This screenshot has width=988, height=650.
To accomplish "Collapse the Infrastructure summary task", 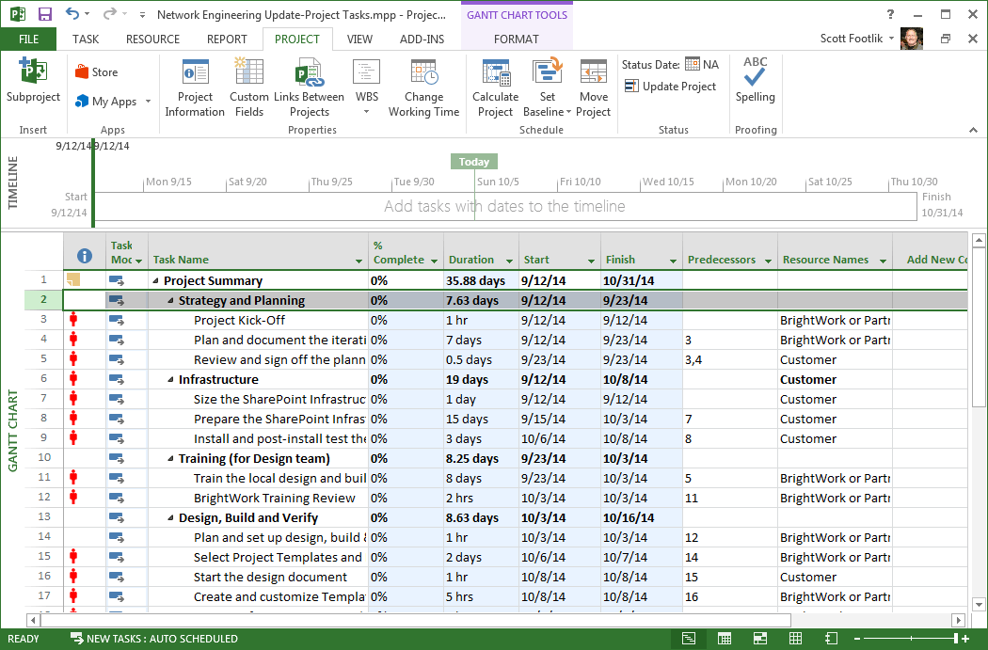I will [x=169, y=379].
